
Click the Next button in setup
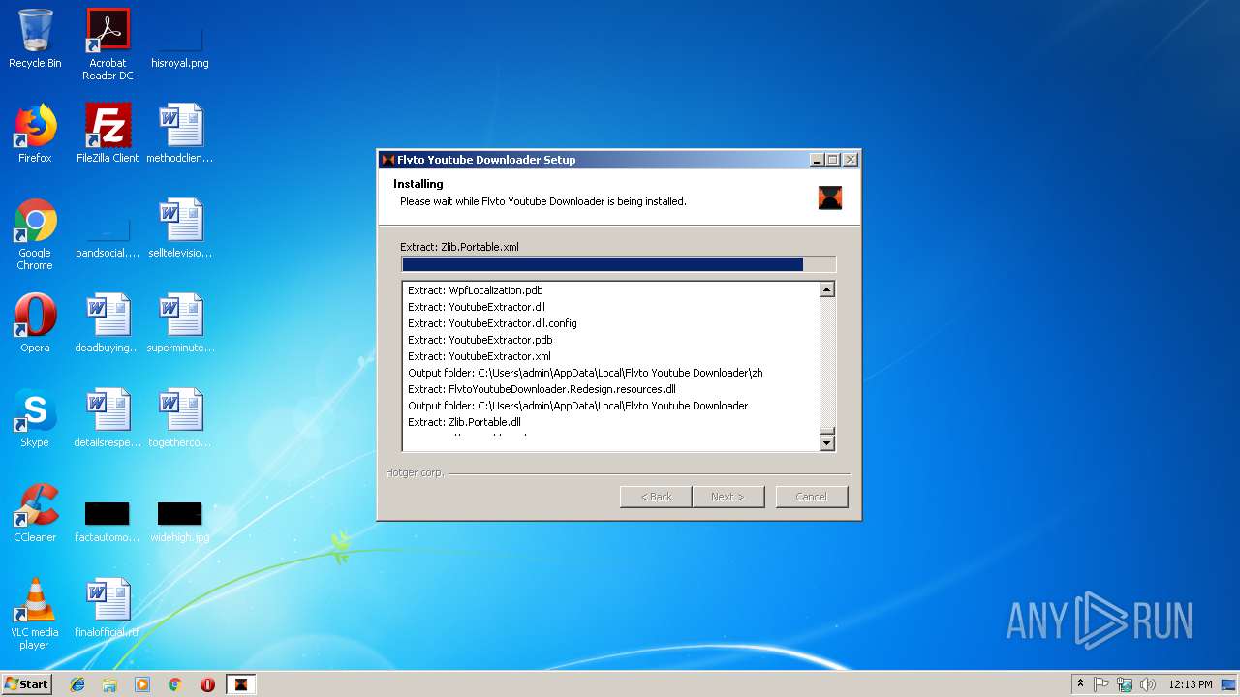[728, 497]
